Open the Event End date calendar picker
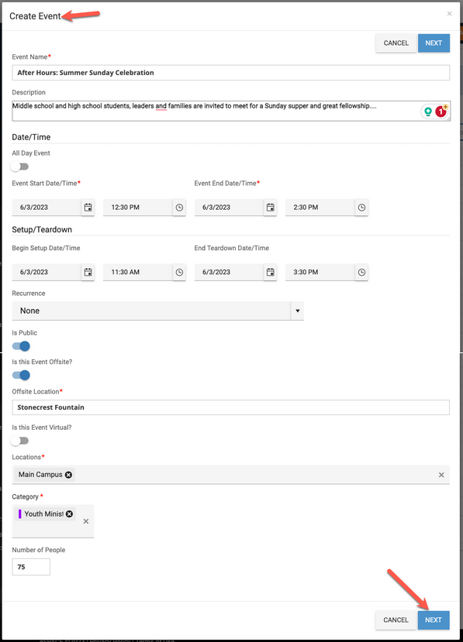The image size is (463, 642). pyautogui.click(x=270, y=208)
